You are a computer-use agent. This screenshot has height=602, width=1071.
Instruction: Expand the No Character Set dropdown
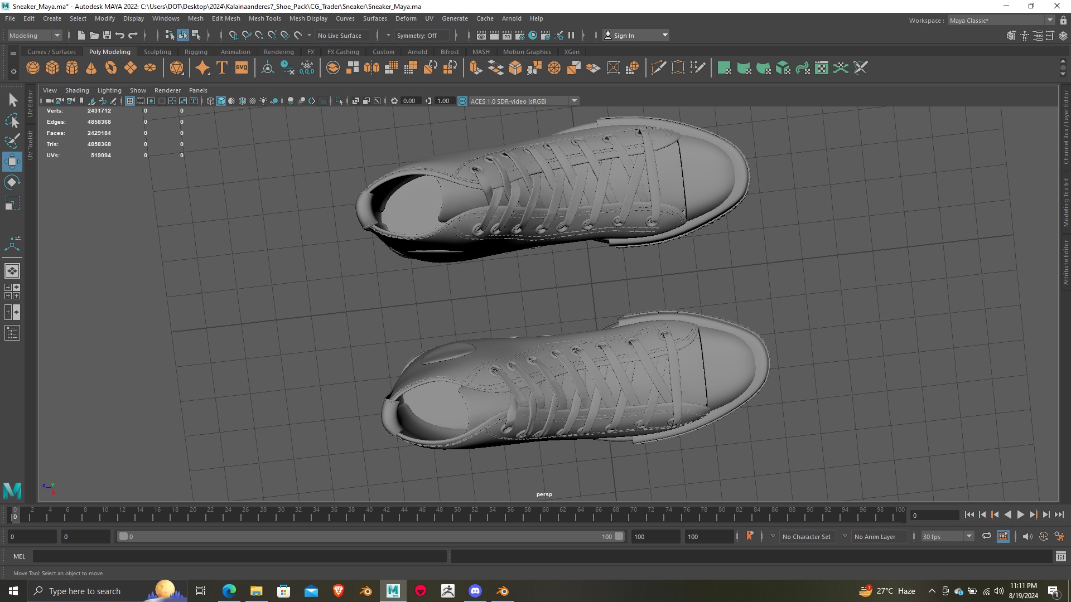[x=773, y=536]
